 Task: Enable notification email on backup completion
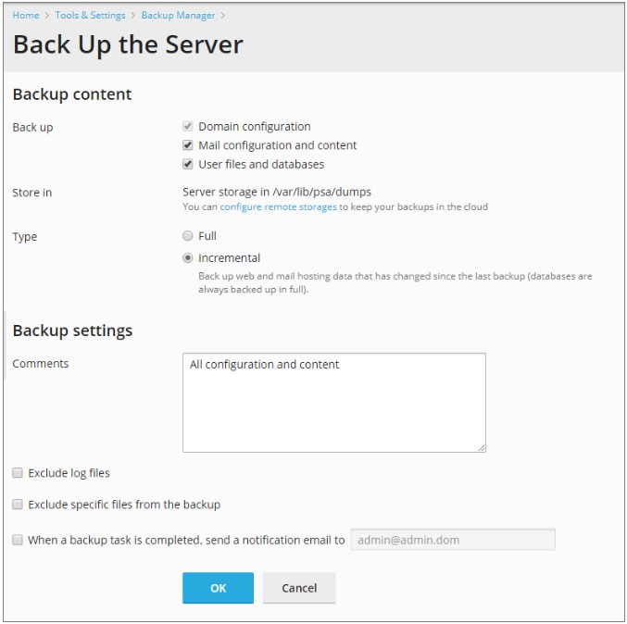click(x=18, y=540)
